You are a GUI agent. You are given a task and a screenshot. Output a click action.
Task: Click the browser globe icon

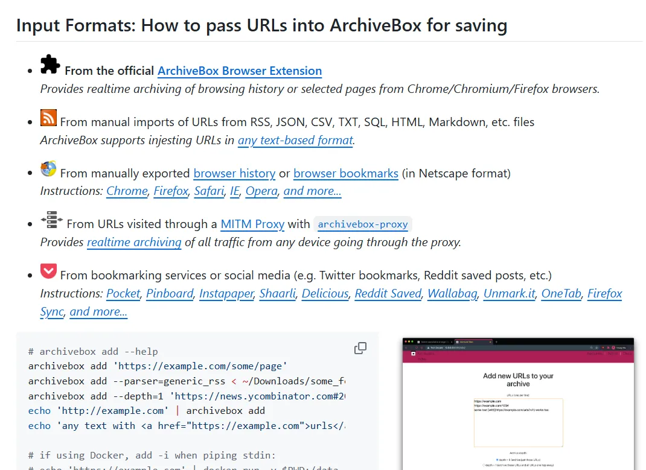[48, 169]
